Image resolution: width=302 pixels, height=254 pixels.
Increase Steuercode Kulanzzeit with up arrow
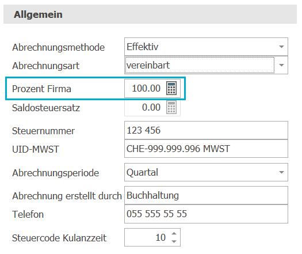pos(174,234)
